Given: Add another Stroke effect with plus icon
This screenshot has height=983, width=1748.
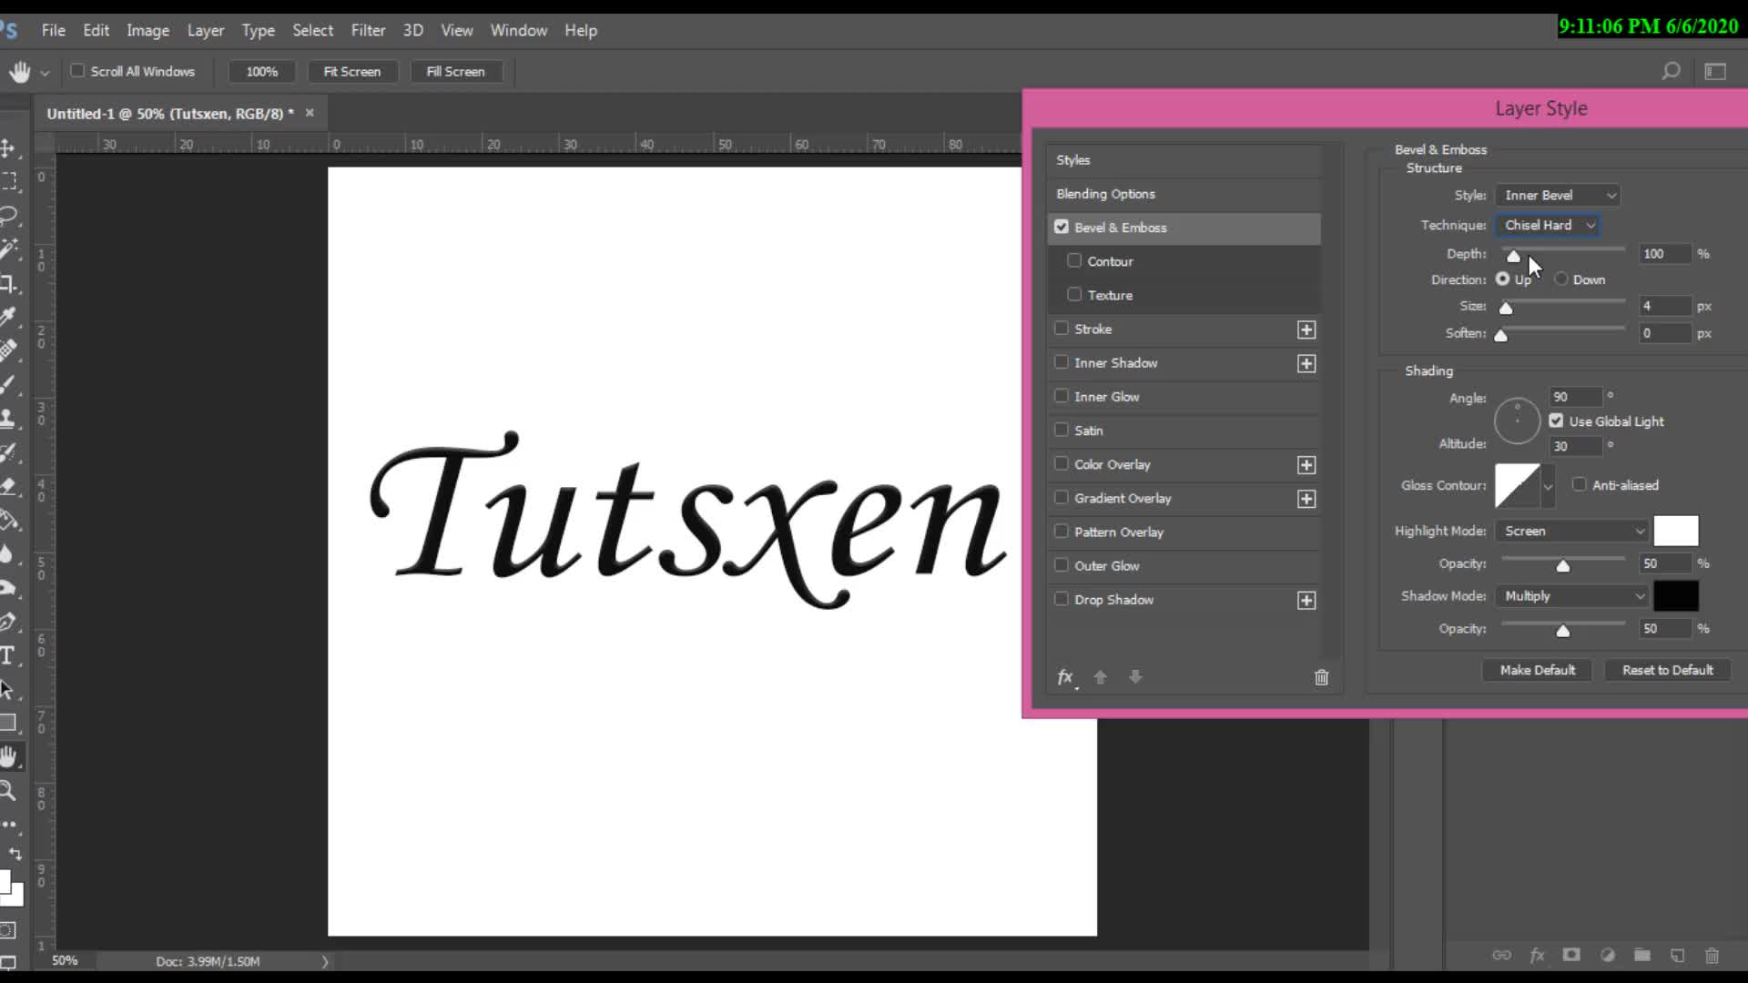Looking at the screenshot, I should [1306, 329].
